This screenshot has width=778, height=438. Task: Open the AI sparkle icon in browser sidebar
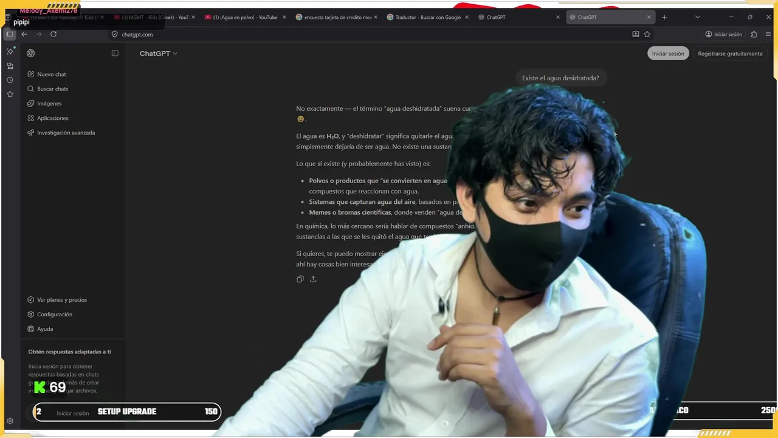click(10, 51)
